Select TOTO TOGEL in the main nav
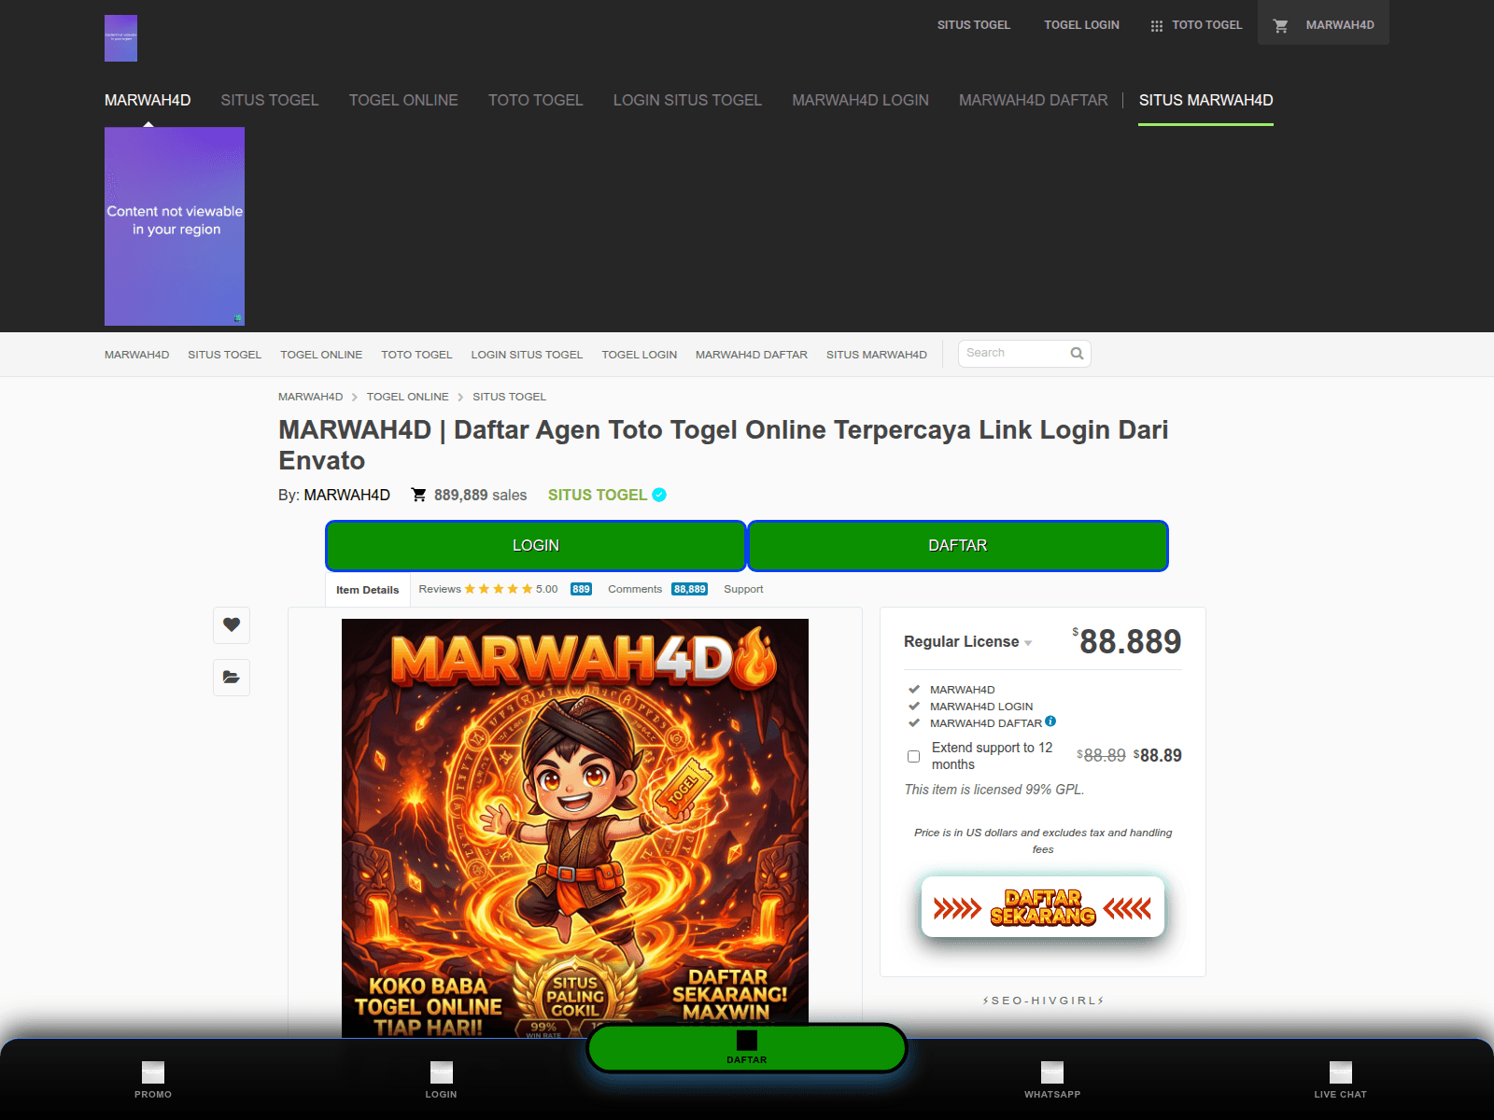 pyautogui.click(x=535, y=100)
